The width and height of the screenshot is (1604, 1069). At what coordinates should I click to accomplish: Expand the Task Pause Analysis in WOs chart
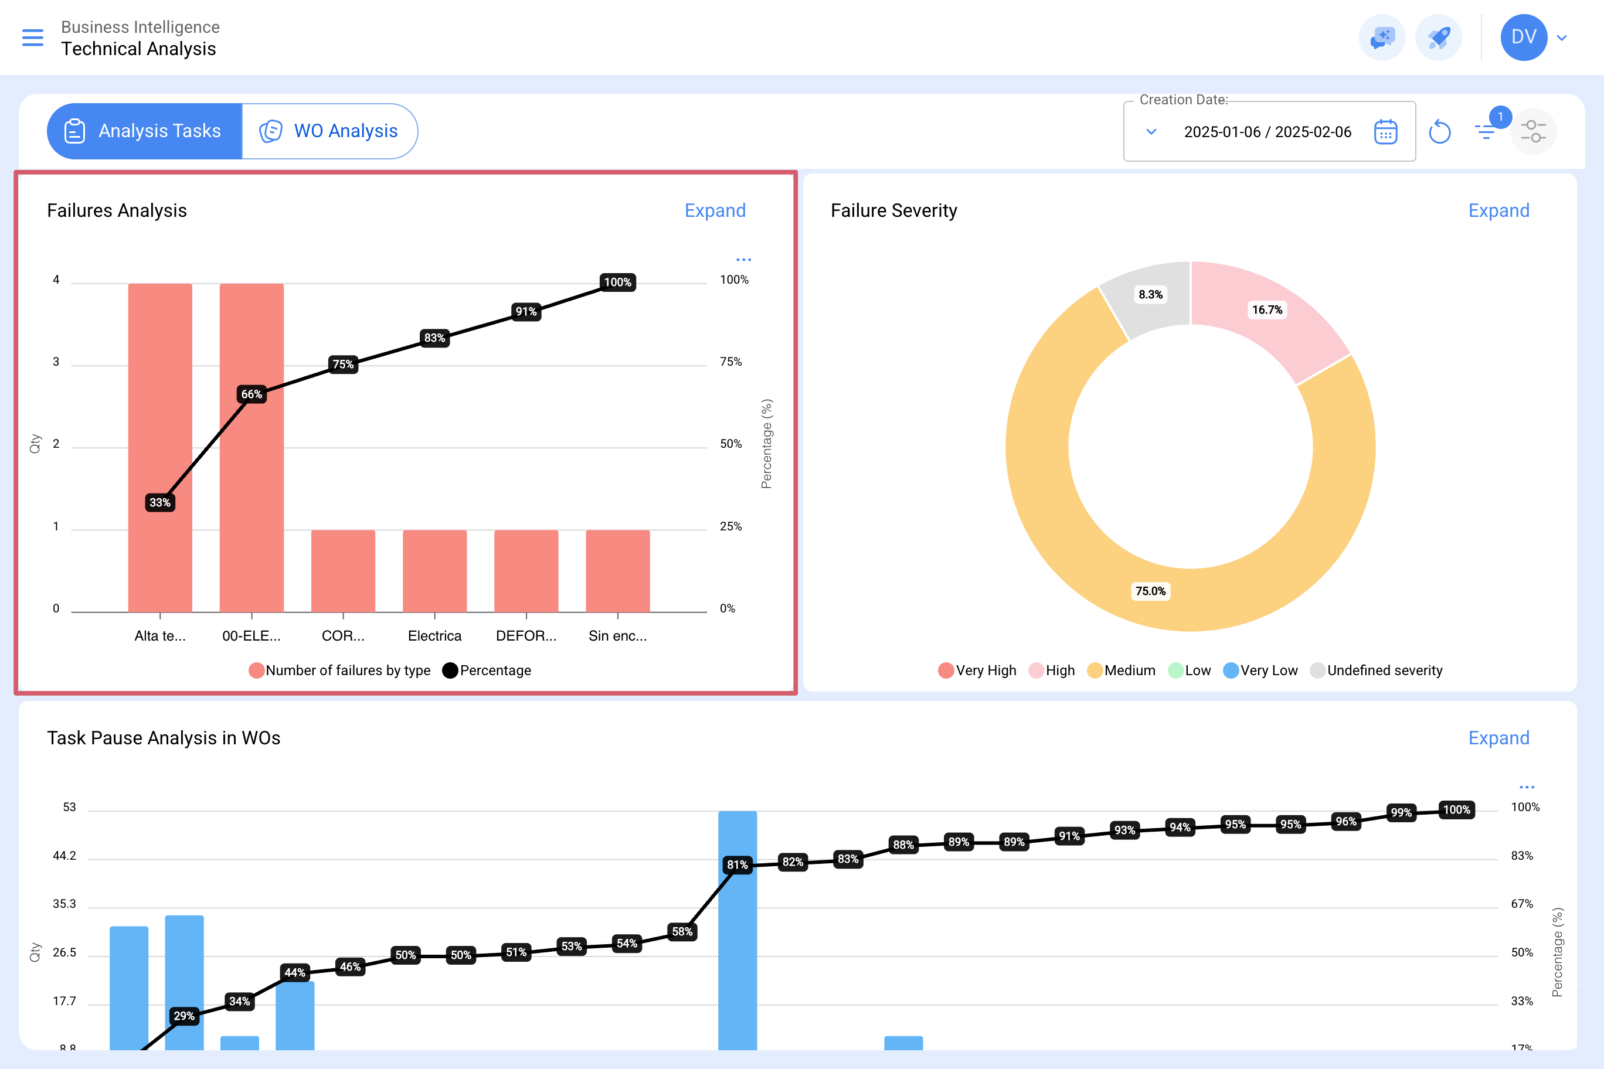point(1498,738)
